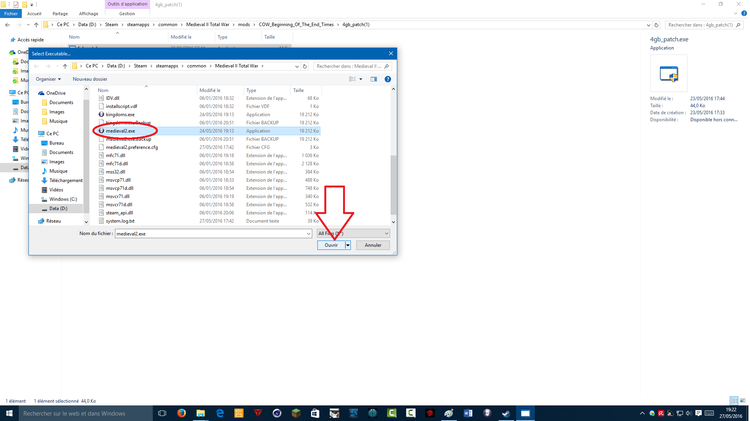
Task: Select the kingdoms.exe file
Action: (x=120, y=115)
